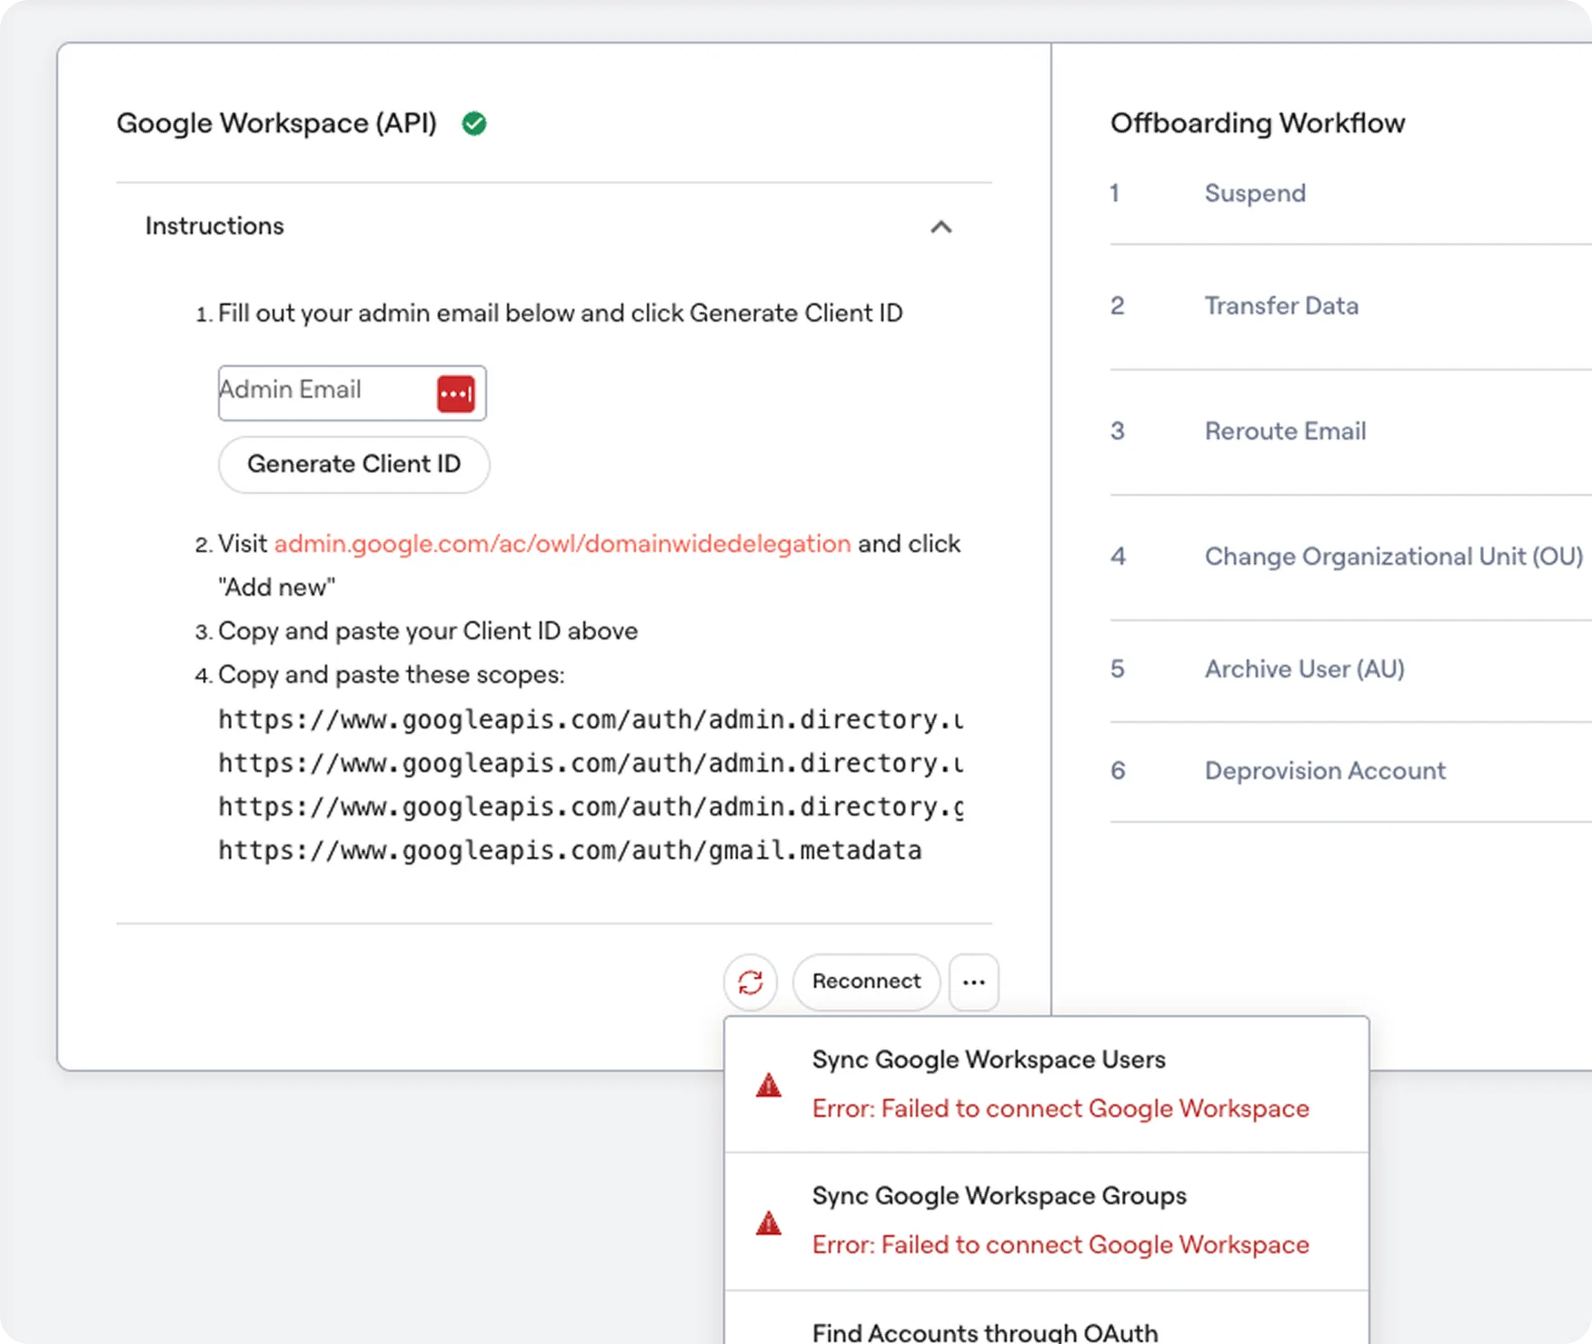Click the step number 6 beside Deprovision Account
1592x1344 pixels.
coord(1118,771)
